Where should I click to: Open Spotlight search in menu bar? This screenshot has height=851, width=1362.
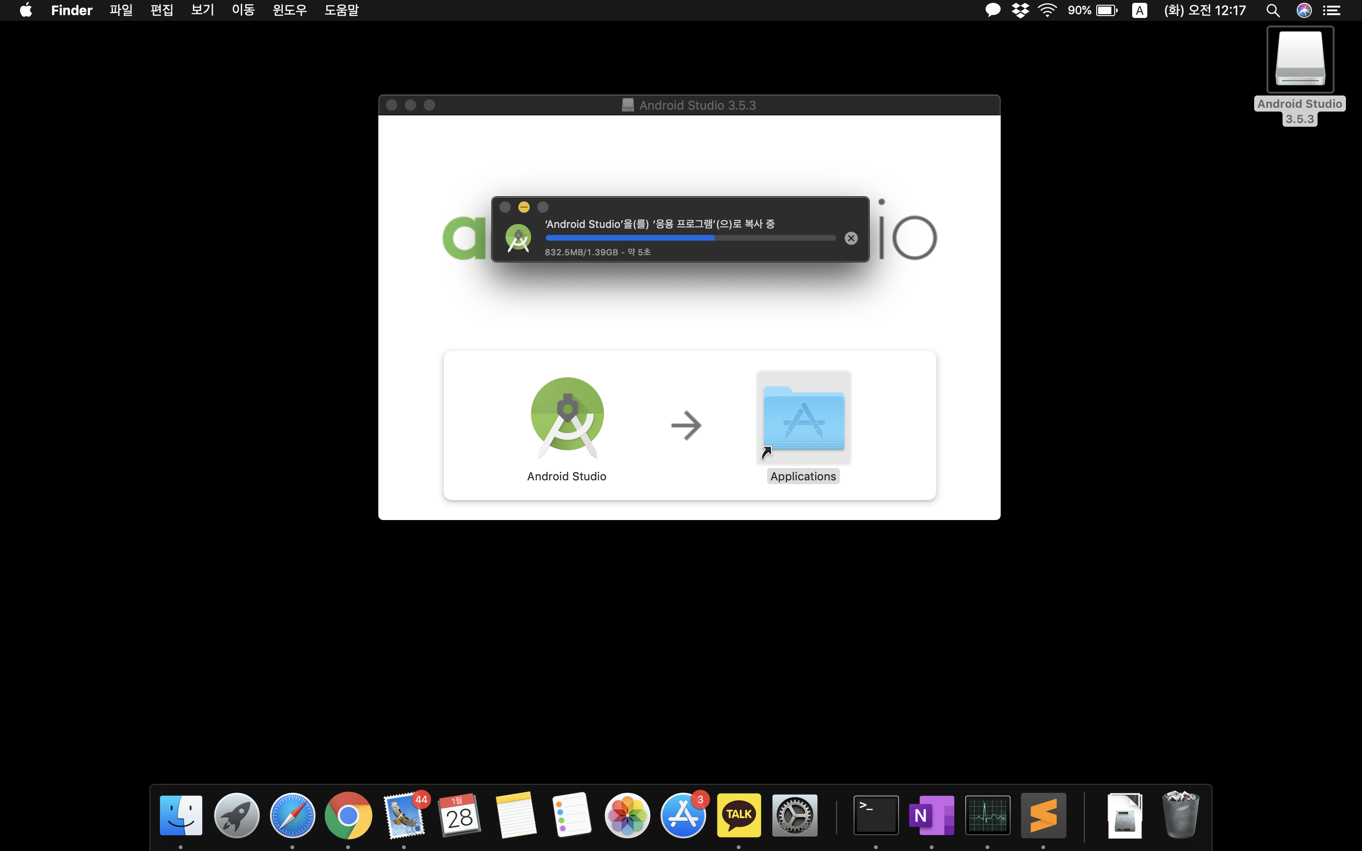[x=1273, y=10]
